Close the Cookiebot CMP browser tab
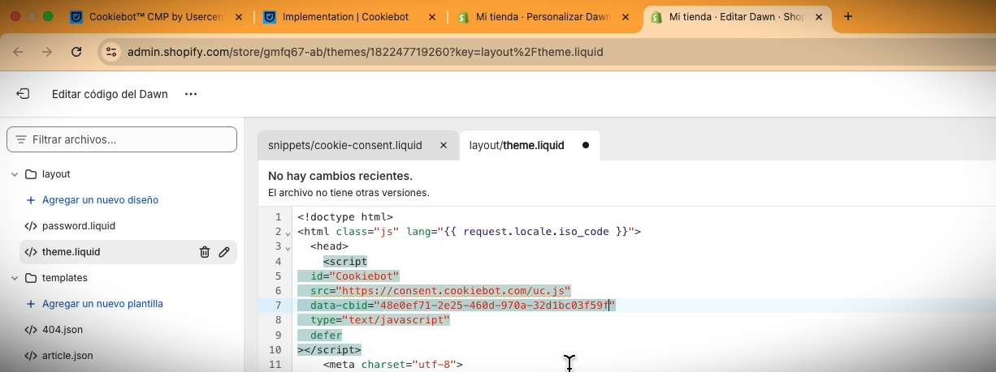The image size is (996, 372). click(x=240, y=16)
